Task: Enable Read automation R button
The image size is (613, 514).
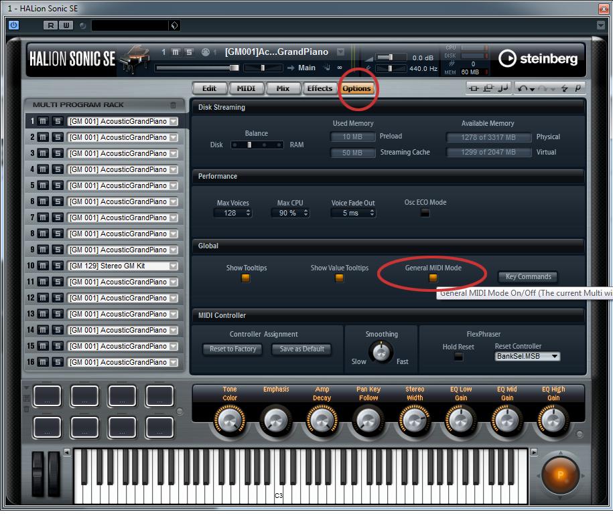Action: (50, 25)
